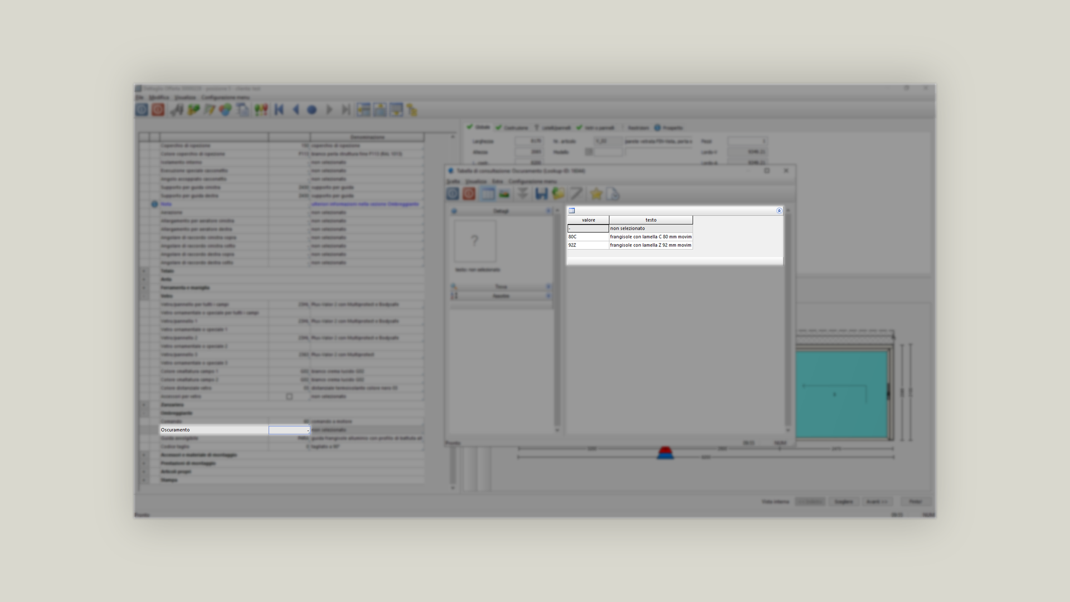Open the Oscuramento value dropdown cell
Screen dimensions: 1070x602
[x=289, y=430]
